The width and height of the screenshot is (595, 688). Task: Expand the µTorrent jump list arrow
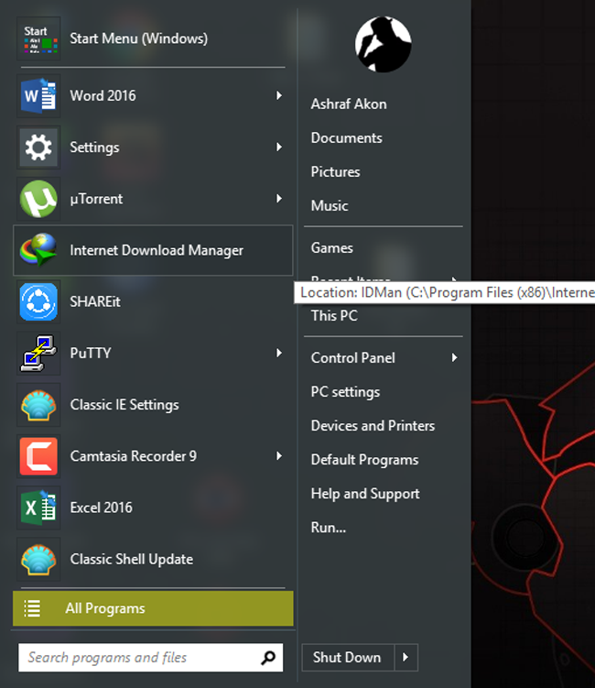[279, 198]
